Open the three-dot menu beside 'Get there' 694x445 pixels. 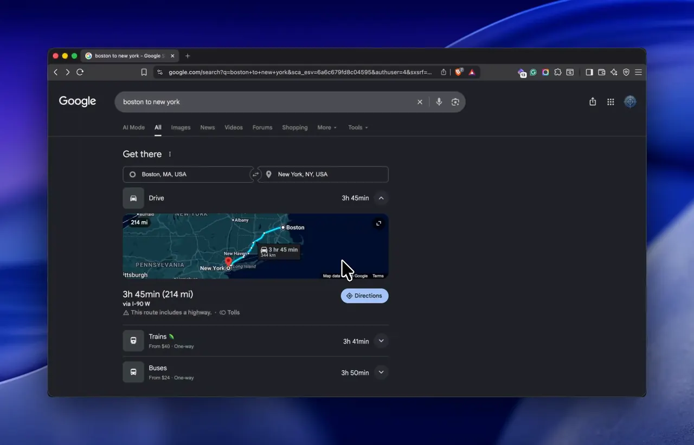[170, 154]
